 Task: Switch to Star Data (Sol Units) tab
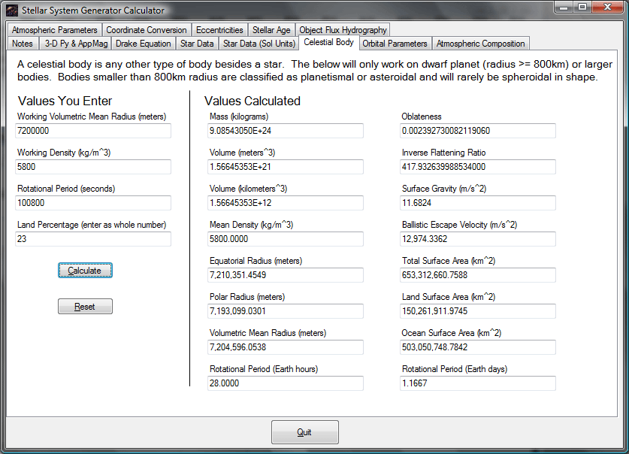[259, 44]
